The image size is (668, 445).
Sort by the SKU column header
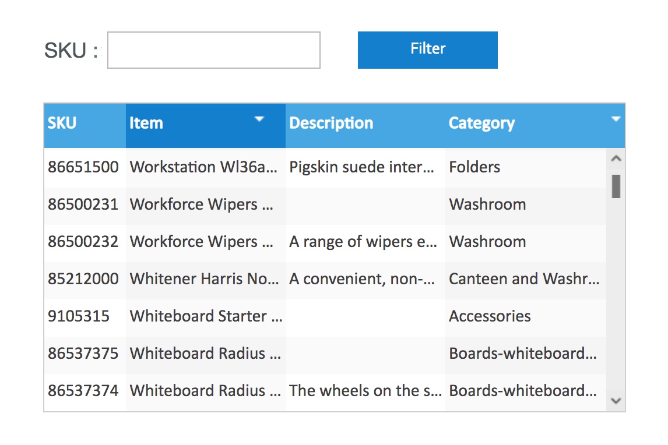[85, 126]
